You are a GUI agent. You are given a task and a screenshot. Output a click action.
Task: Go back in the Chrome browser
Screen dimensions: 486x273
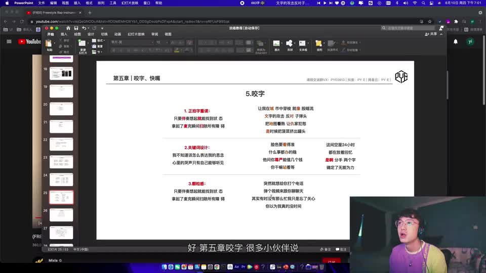click(6, 22)
